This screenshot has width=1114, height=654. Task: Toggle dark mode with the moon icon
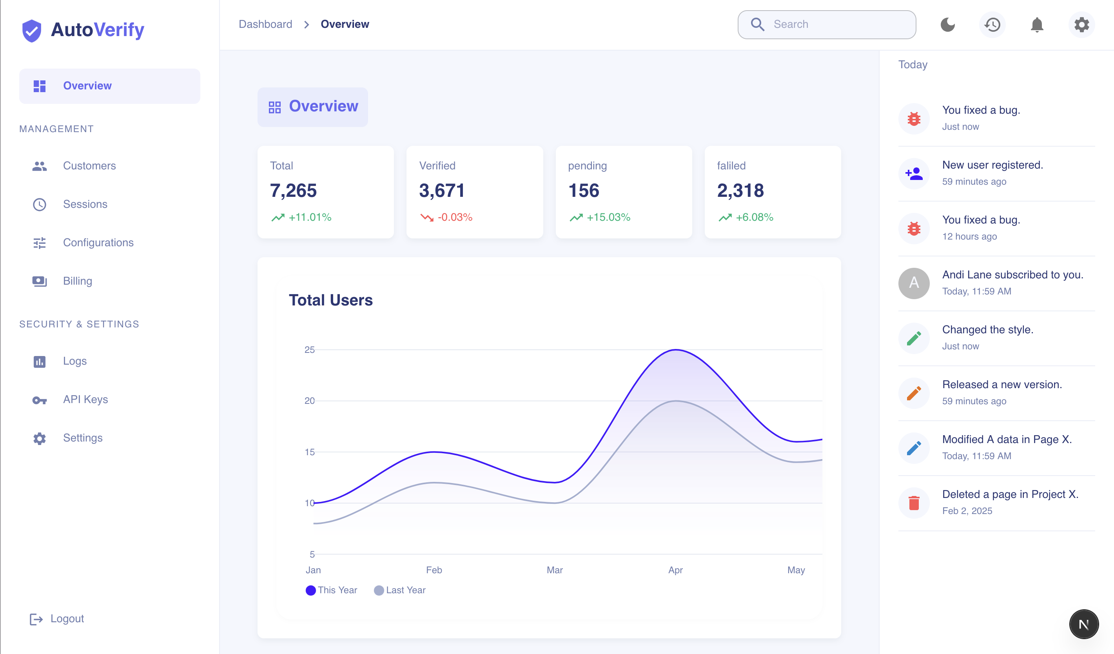tap(948, 25)
